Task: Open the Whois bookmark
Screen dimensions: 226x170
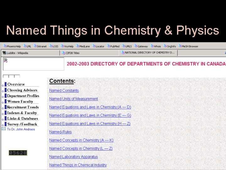Action: pyautogui.click(x=156, y=46)
